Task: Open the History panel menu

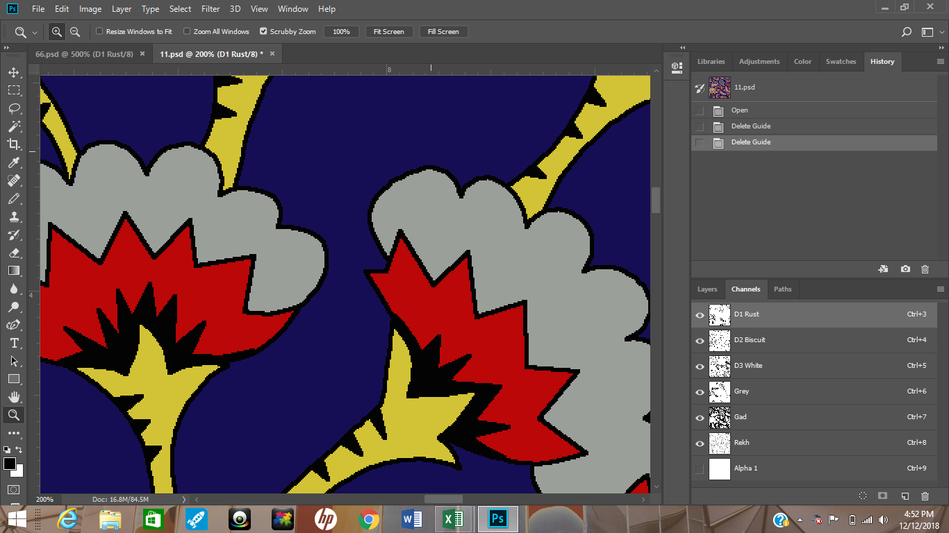Action: click(941, 62)
